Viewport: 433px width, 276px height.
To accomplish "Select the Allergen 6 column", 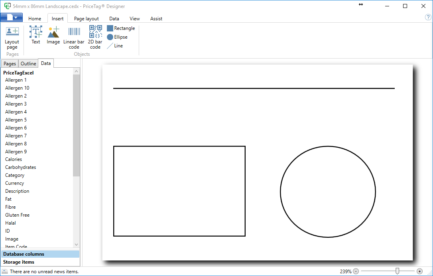I will tap(16, 128).
